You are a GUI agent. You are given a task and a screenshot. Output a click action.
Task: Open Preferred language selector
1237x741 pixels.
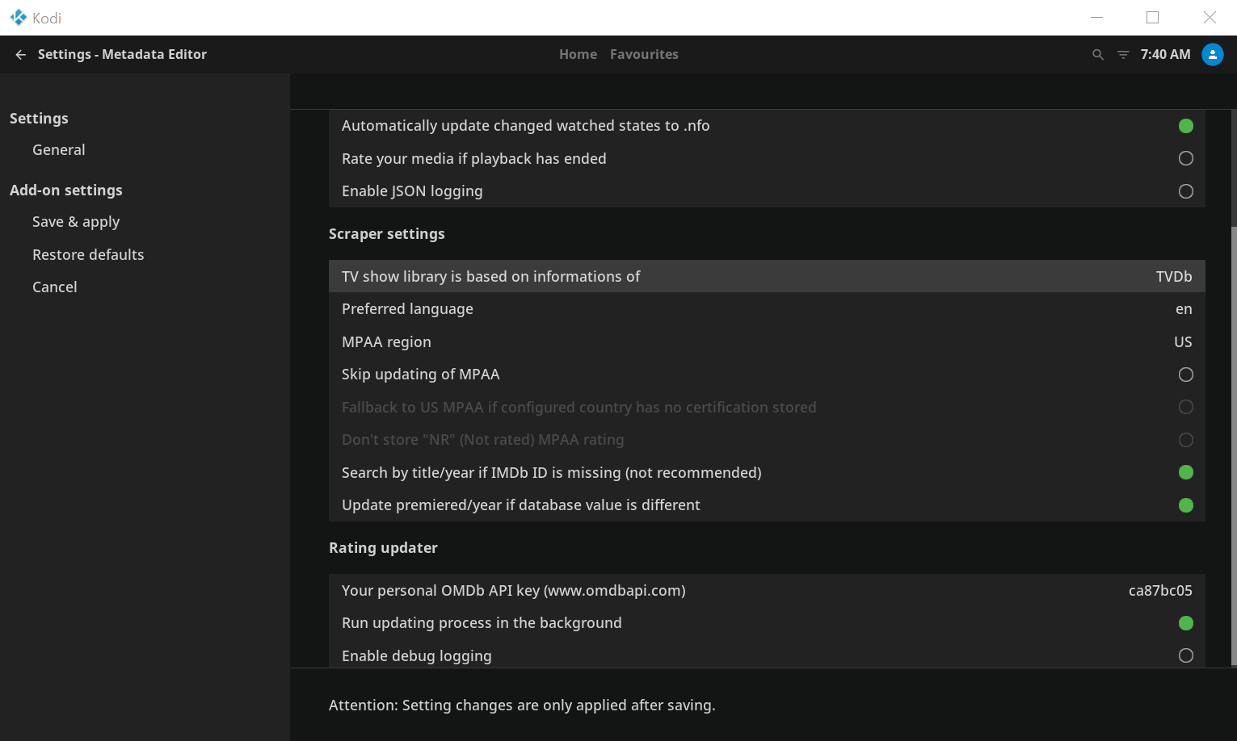[x=766, y=309]
